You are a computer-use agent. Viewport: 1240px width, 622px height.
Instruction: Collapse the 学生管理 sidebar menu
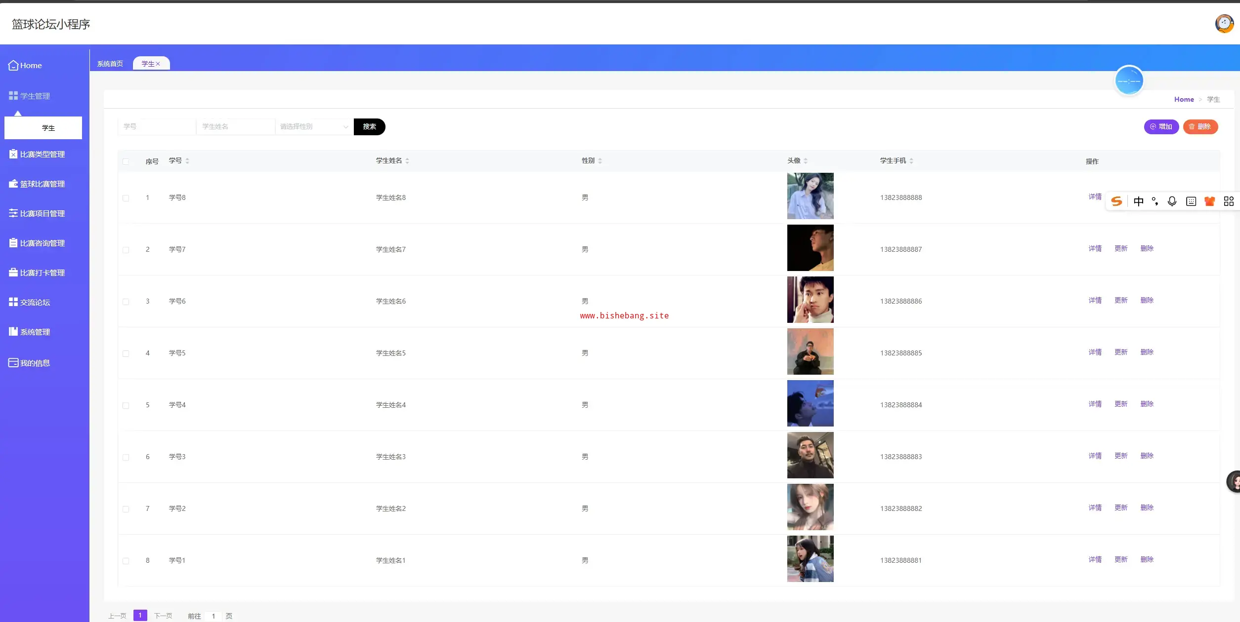coord(35,96)
